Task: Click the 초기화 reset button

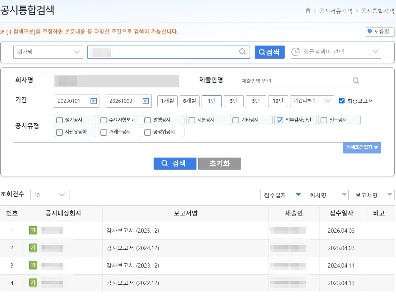Action: 219,163
